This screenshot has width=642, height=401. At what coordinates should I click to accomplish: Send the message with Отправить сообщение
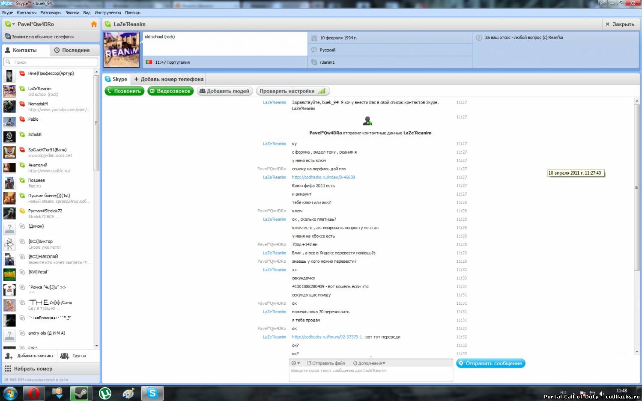point(491,363)
